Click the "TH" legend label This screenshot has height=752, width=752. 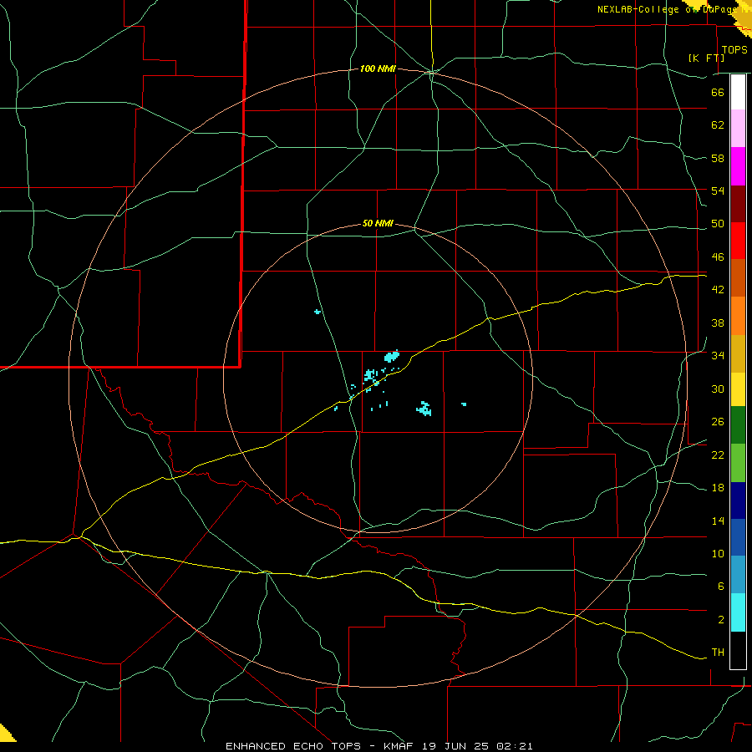point(718,653)
